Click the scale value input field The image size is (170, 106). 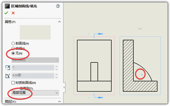click(x=33, y=67)
